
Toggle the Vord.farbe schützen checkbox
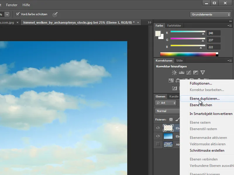[x=18, y=14]
